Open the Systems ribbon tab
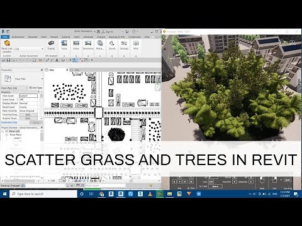Image resolution: width=302 pixels, height=226 pixels. pos(65,37)
